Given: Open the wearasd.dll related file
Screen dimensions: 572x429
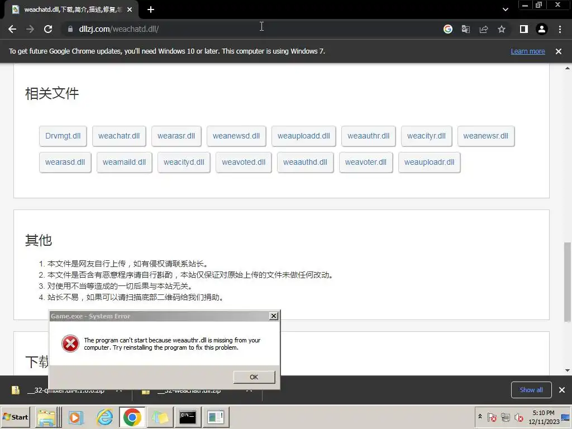Looking at the screenshot, I should click(65, 163).
